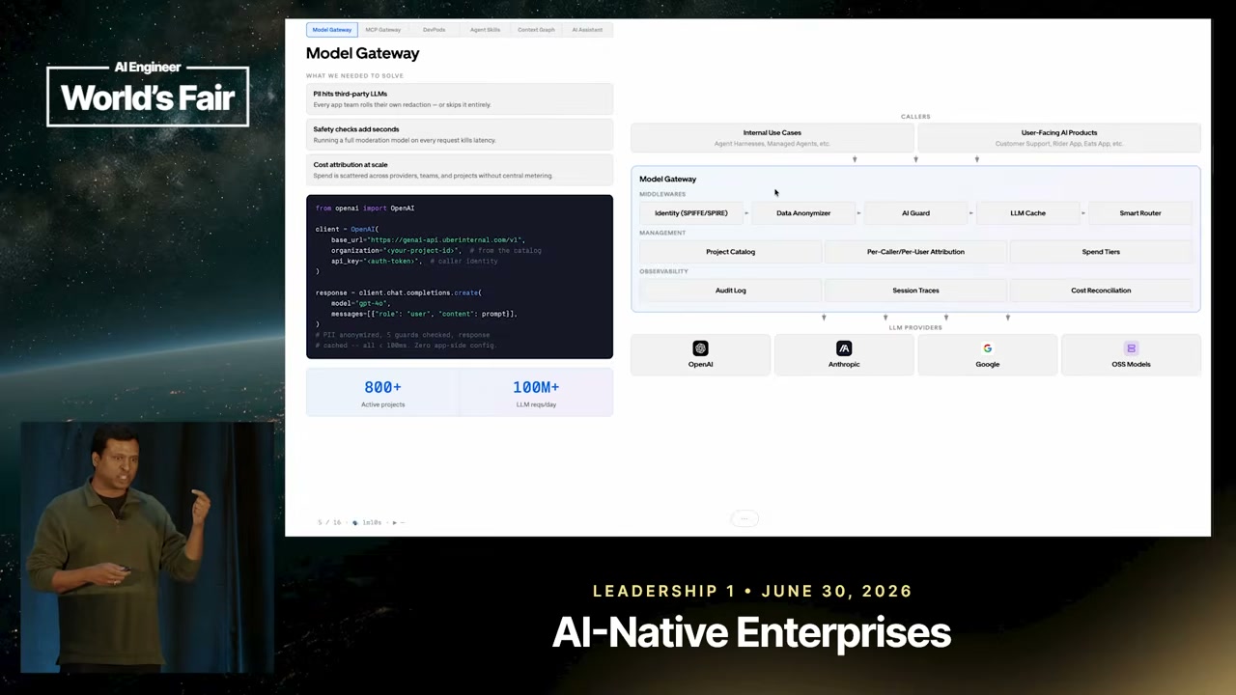Open the Audit Log box
This screenshot has width=1236, height=695.
pyautogui.click(x=730, y=291)
